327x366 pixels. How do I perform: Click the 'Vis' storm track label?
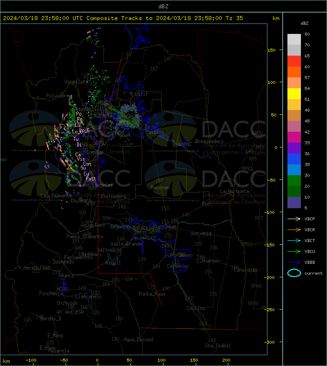point(81,159)
